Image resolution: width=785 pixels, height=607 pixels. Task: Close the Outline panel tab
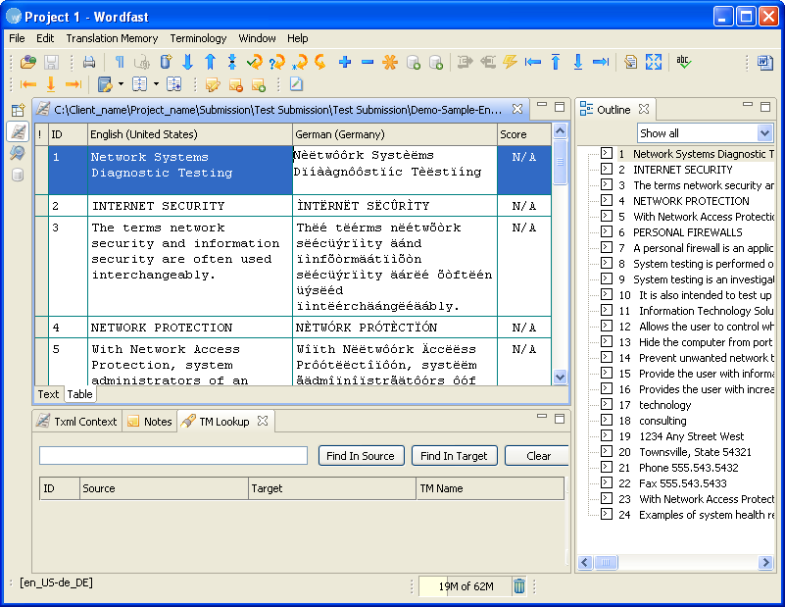[x=644, y=109]
